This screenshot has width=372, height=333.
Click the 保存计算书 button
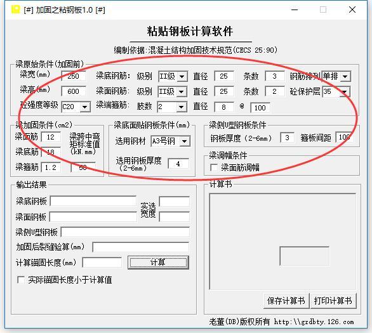point(286,301)
